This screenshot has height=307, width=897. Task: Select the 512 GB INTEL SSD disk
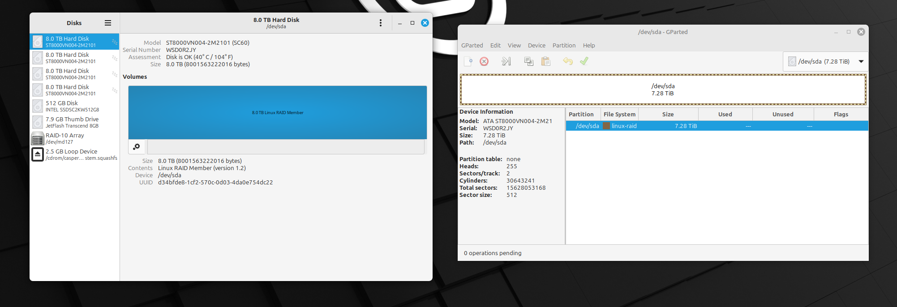(74, 106)
